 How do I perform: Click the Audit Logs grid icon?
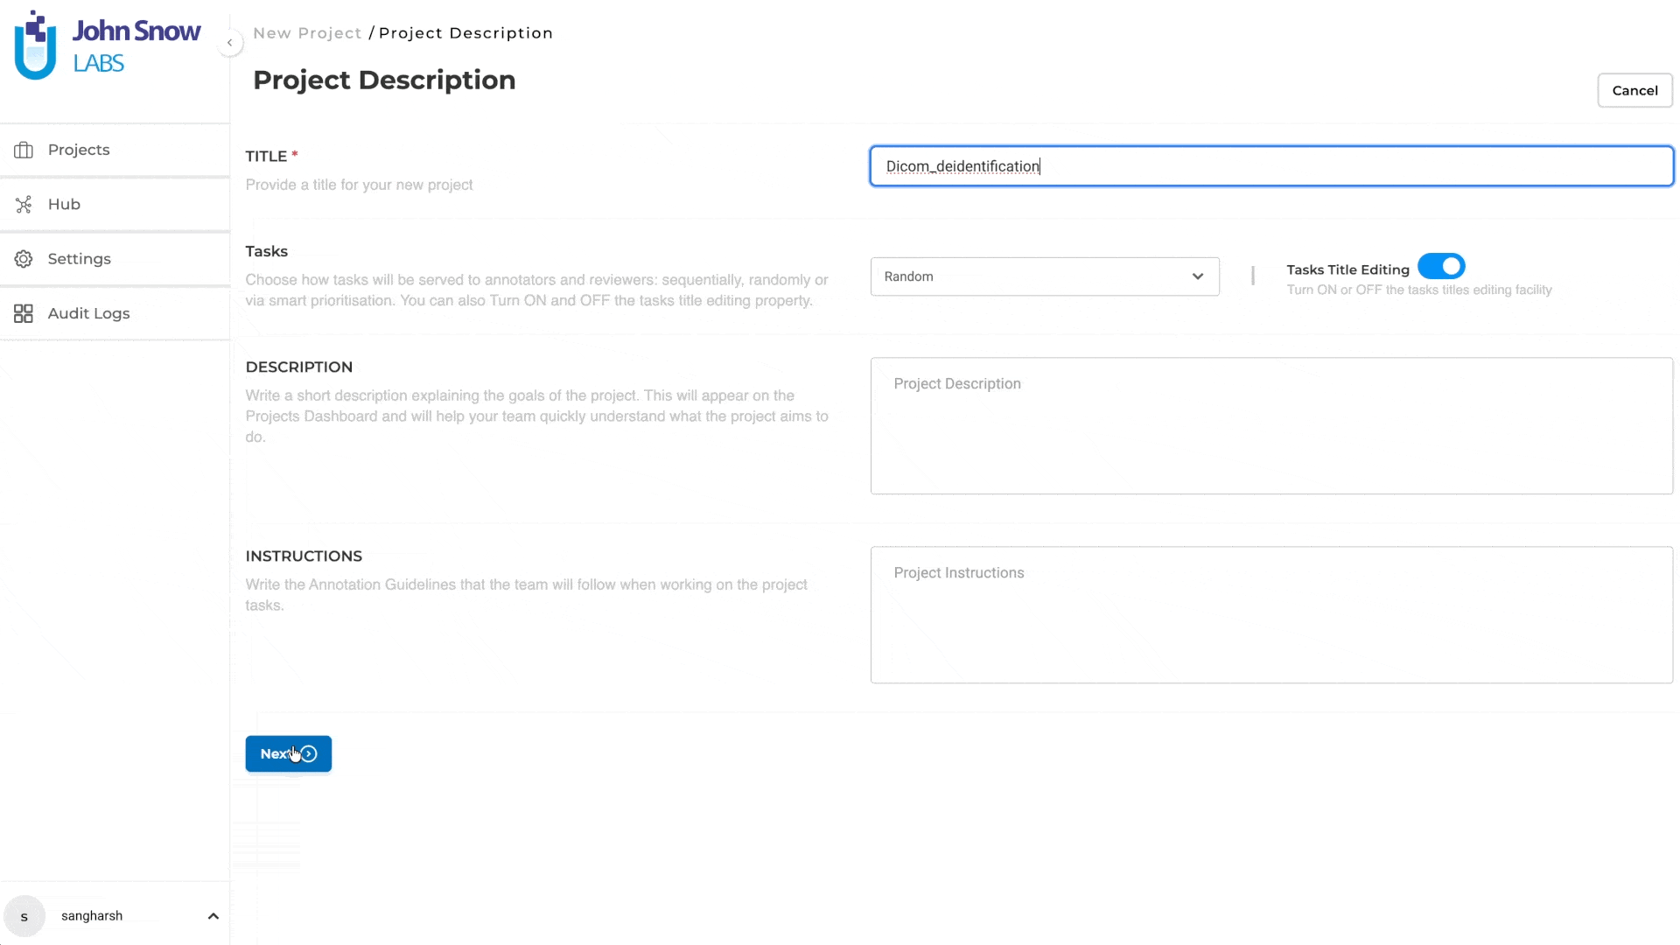click(24, 313)
